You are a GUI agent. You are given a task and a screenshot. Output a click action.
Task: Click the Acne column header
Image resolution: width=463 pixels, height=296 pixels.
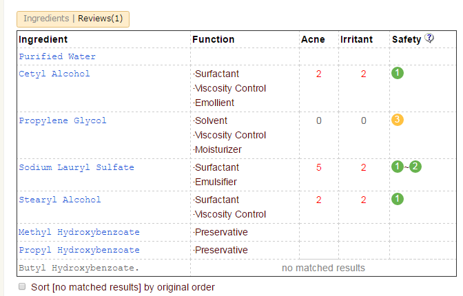coord(313,39)
